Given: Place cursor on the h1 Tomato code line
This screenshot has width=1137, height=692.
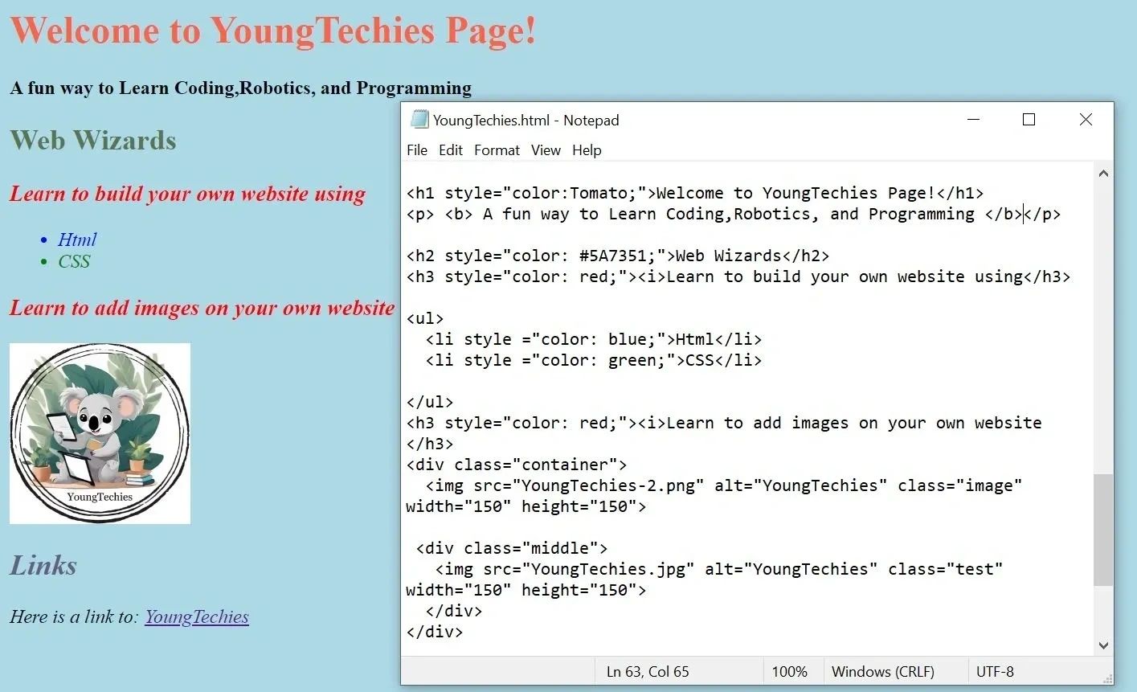Looking at the screenshot, I should click(x=694, y=193).
